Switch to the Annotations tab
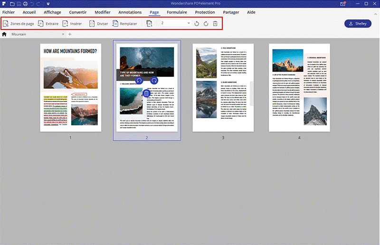380x245 pixels. (x=130, y=12)
